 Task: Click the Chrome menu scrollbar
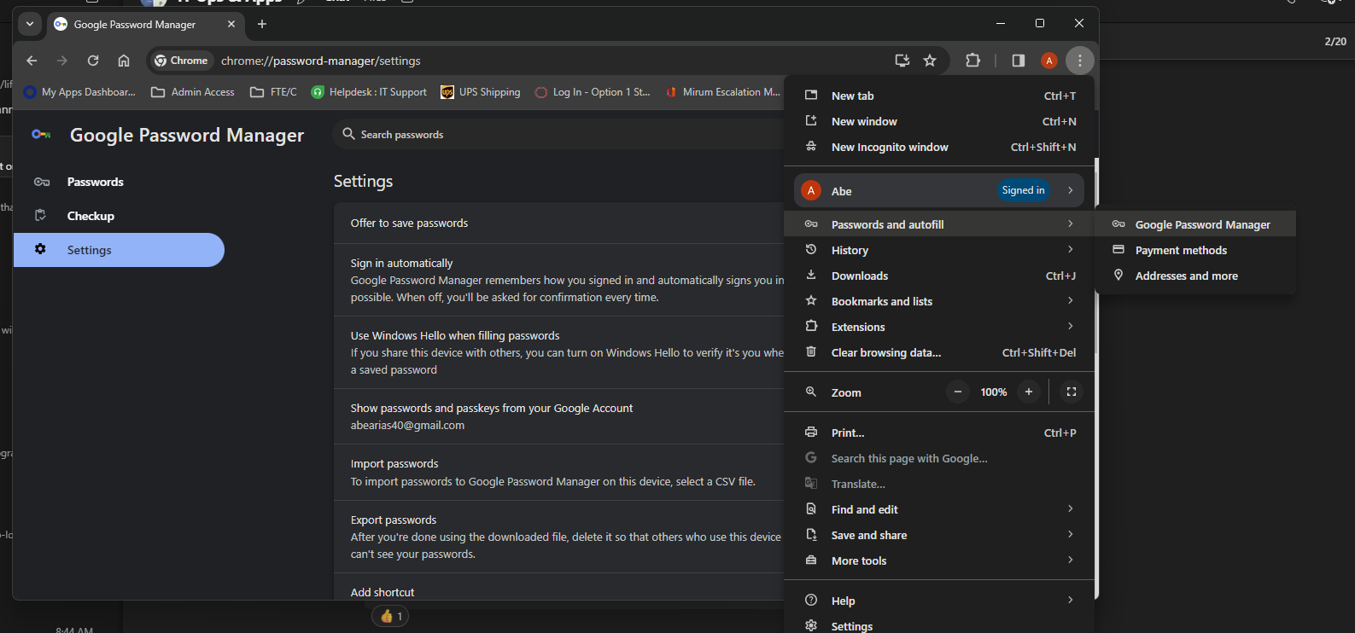[1096, 256]
